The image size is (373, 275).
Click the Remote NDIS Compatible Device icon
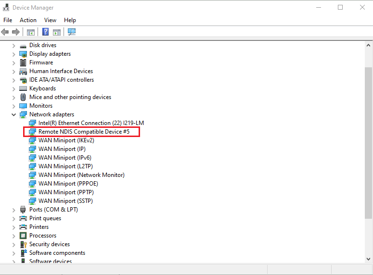tap(32, 132)
